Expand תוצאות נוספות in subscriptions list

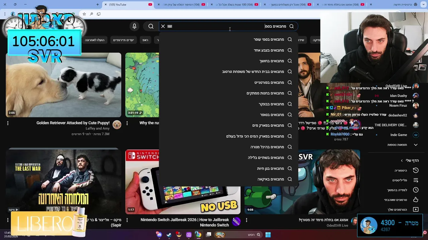click(403, 145)
